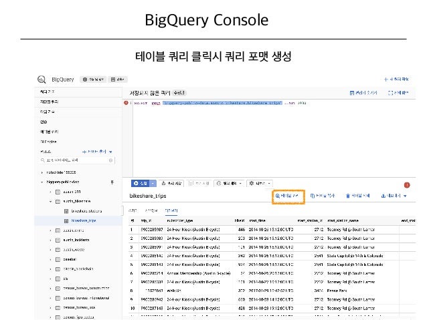Image resolution: width=427 pixels, height=320 pixels.
Task: Select the census_bureau_construction dataset
Action: pyautogui.click(x=86, y=288)
